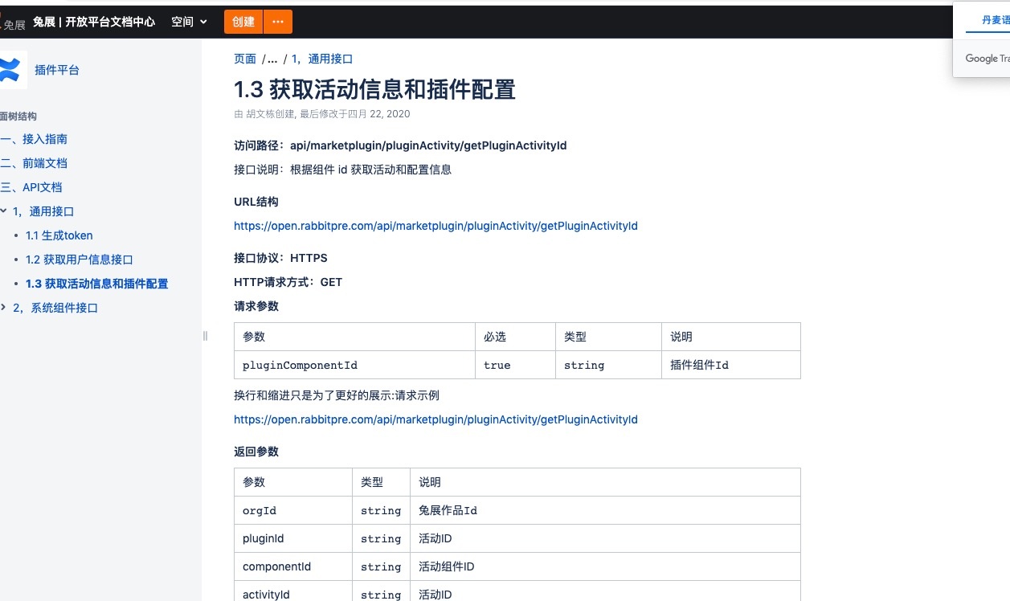Screen dimensions: 1010x601
Task: Collapse the 1,通用接口 tree node
Action: (4, 211)
